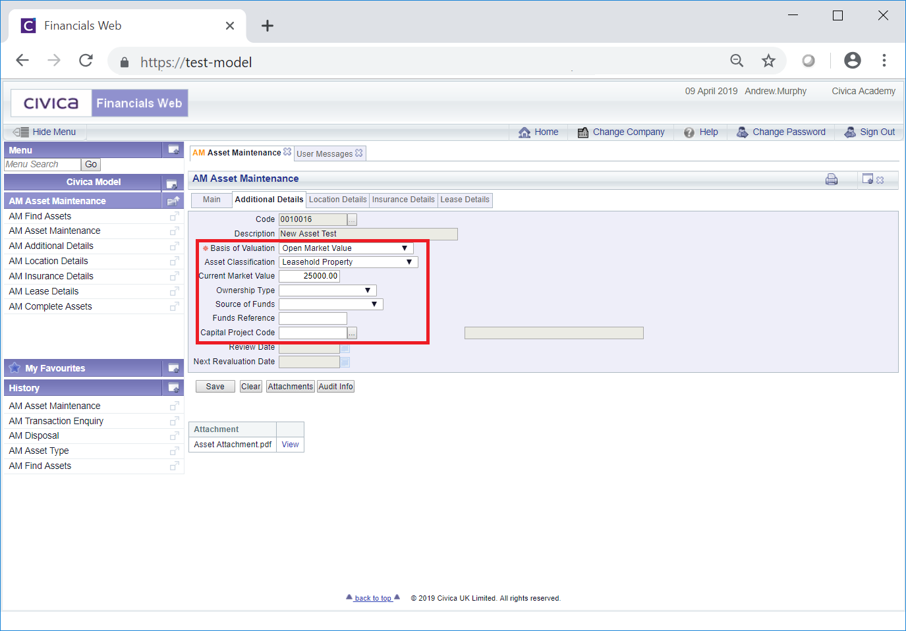This screenshot has width=906, height=631.
Task: Open history AM Transaction Enquiry popout icon
Action: [x=175, y=422]
